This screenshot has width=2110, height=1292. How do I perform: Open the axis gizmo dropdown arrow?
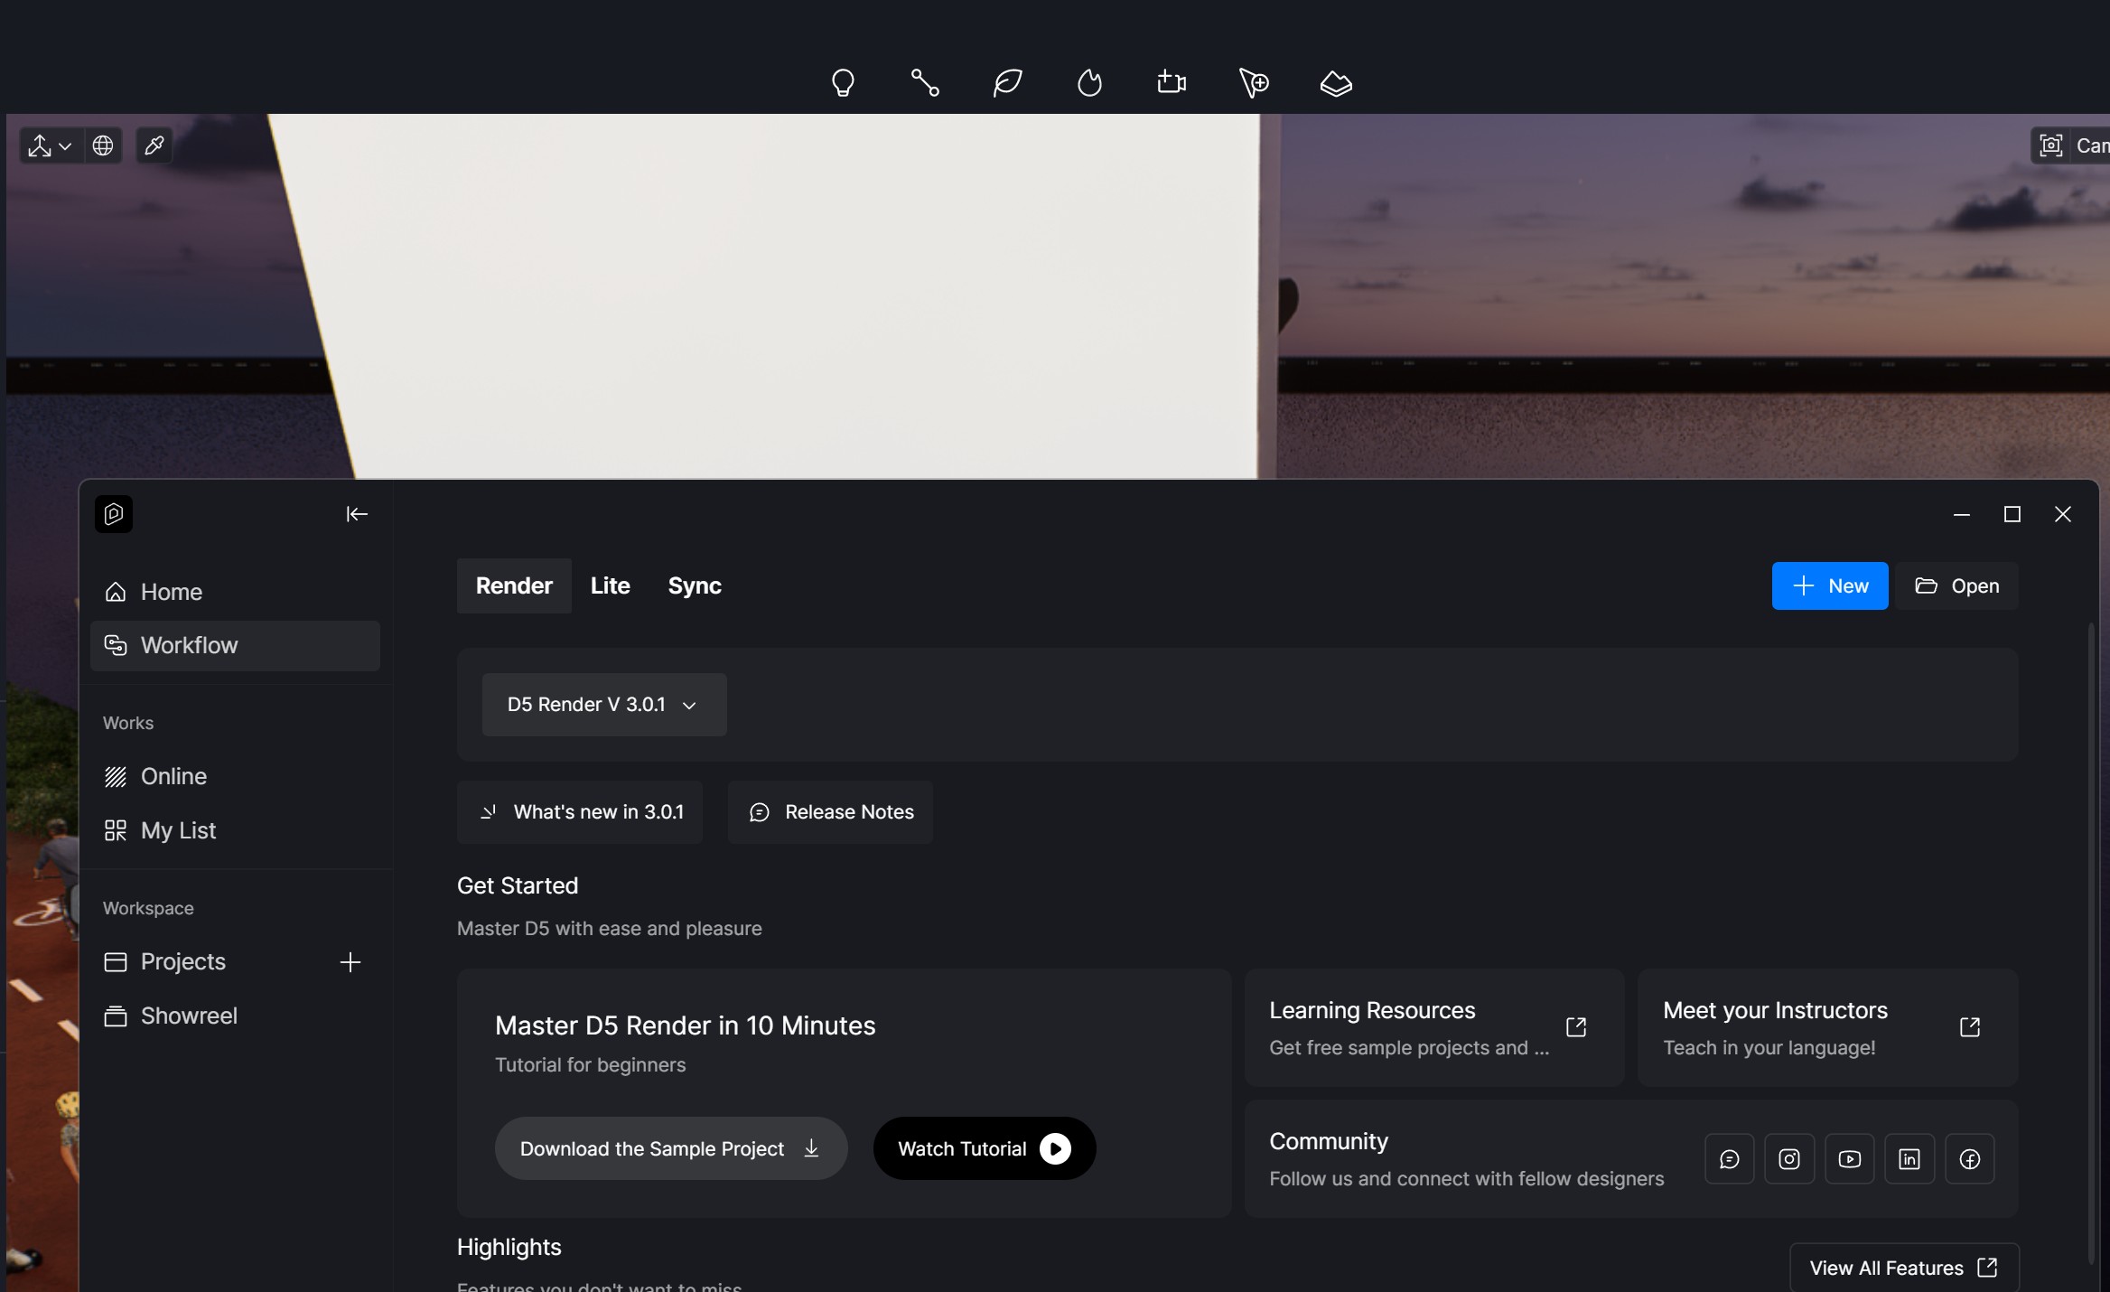(65, 146)
